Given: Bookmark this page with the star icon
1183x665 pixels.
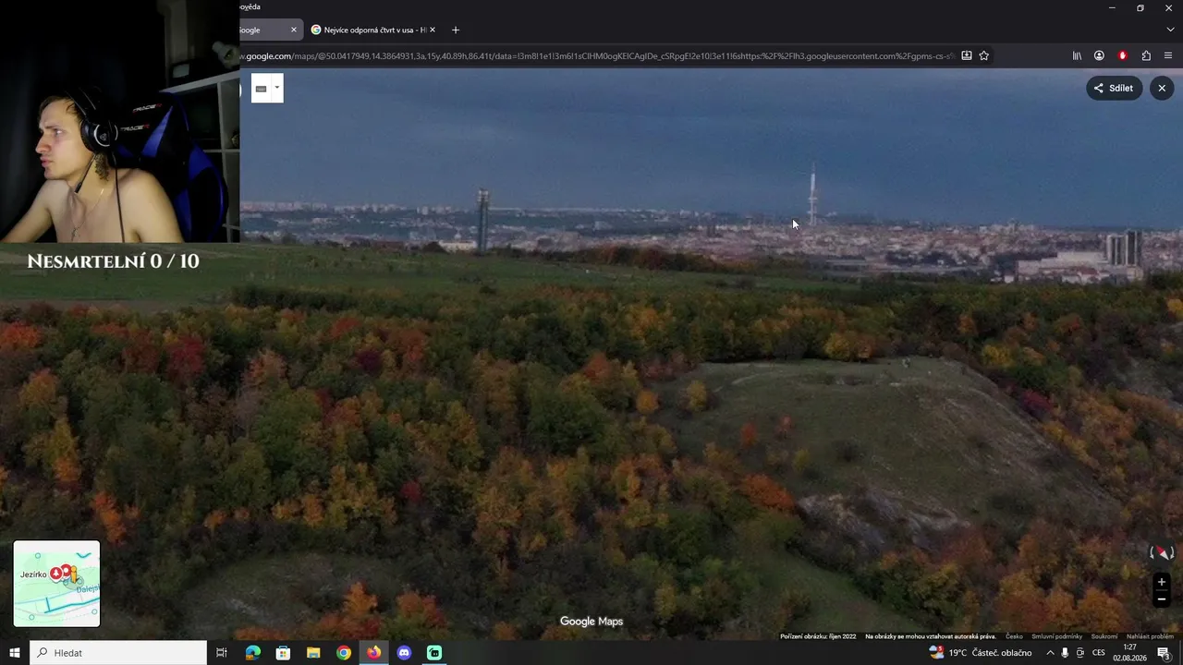Looking at the screenshot, I should 984,55.
